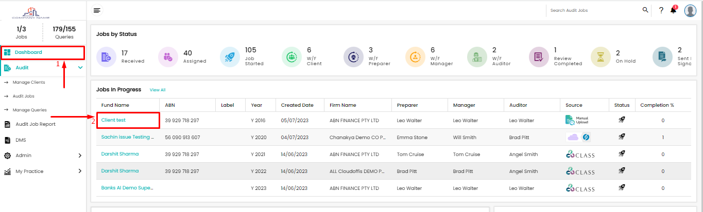Click the Will Smith manager cell
This screenshot has height=212, width=703.
tap(465, 138)
